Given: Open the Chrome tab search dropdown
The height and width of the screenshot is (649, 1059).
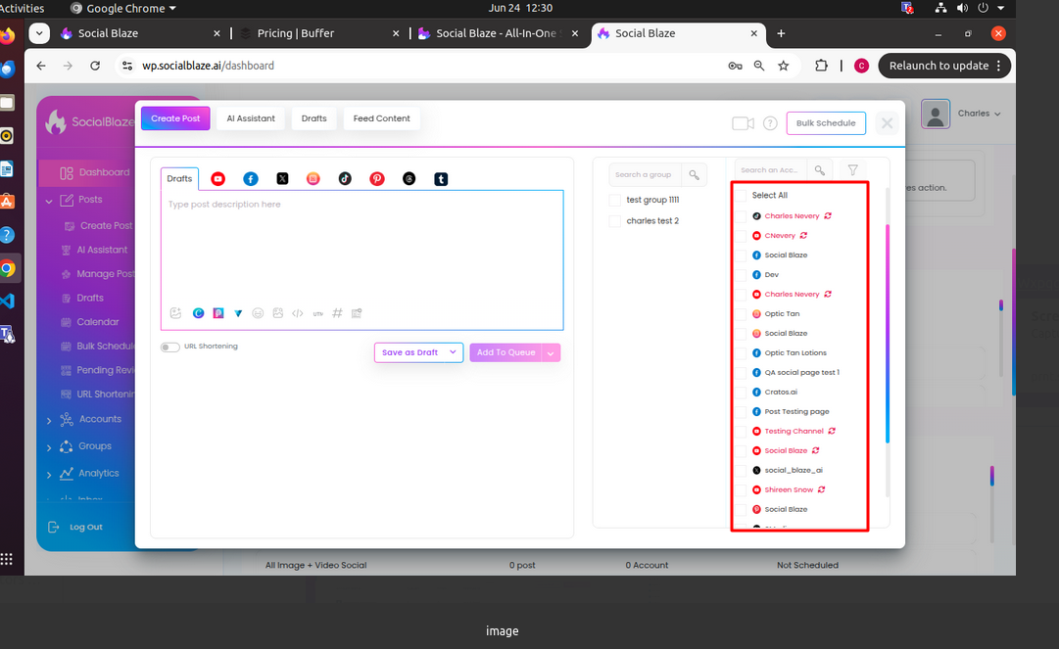Looking at the screenshot, I should point(39,33).
